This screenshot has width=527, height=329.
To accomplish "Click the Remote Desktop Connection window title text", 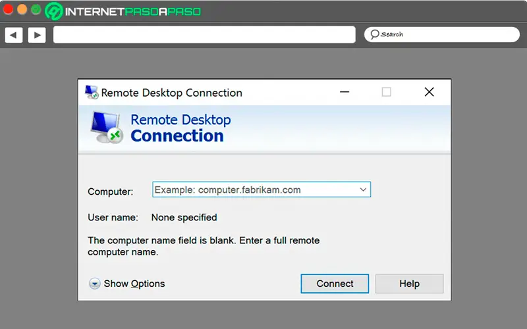I will pyautogui.click(x=171, y=93).
